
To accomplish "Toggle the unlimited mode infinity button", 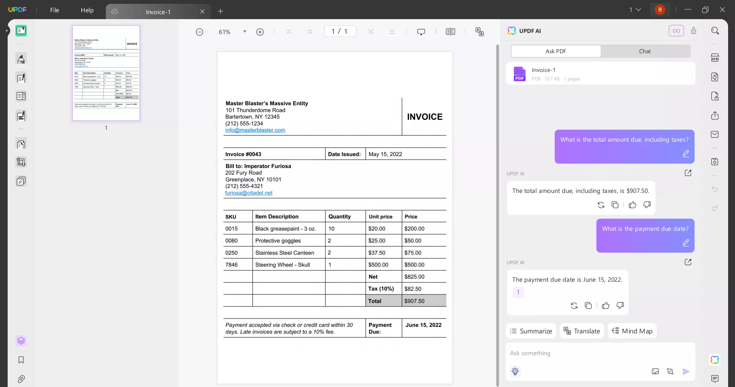I will 676,31.
